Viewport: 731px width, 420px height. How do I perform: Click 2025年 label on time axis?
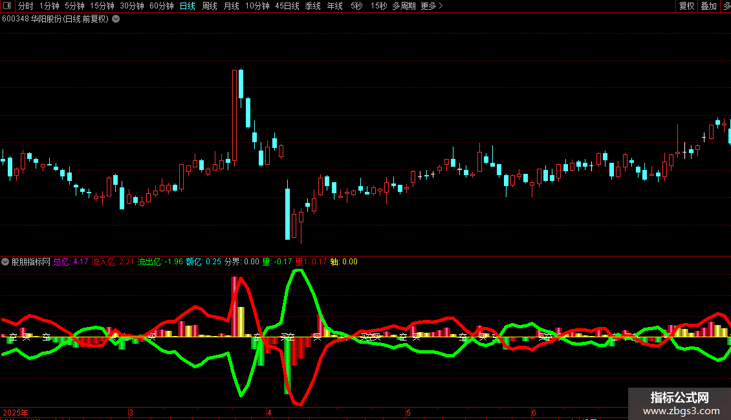tap(16, 412)
